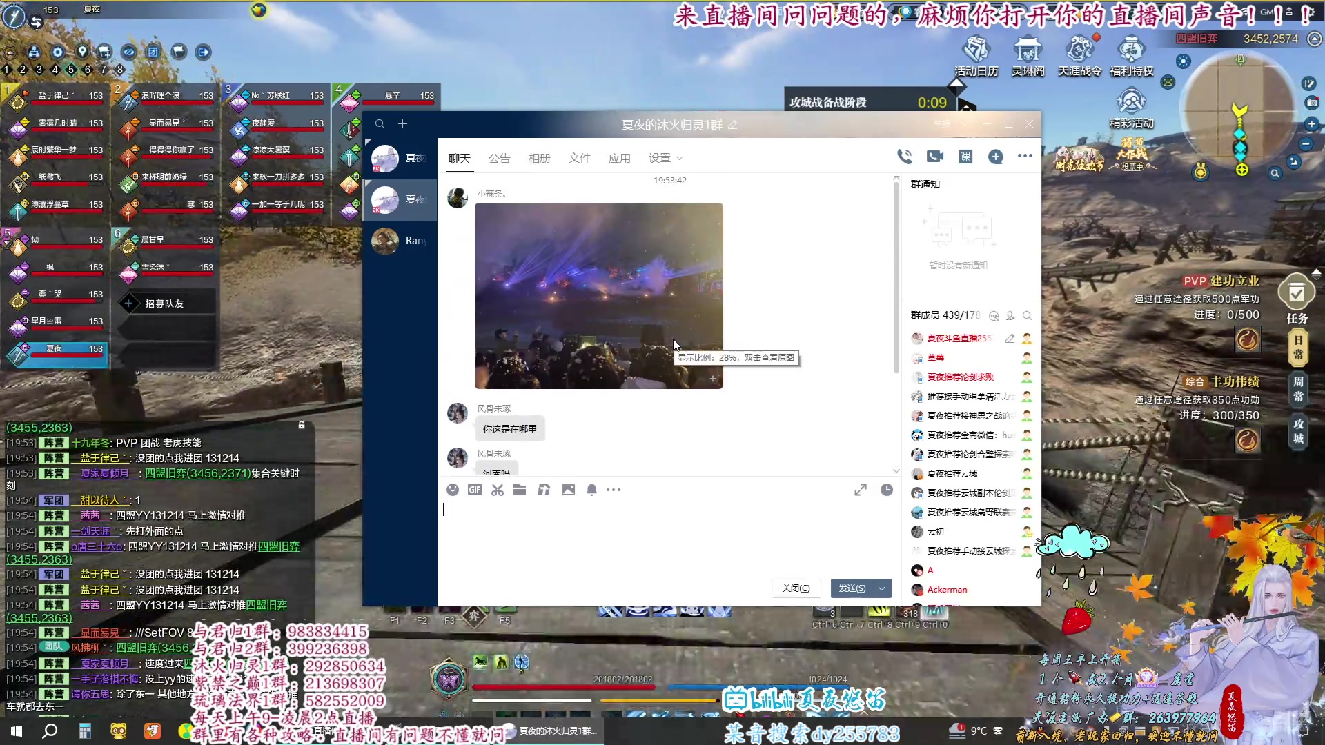Click the plus icon beside sidebar search
Image resolution: width=1325 pixels, height=745 pixels.
pos(403,124)
